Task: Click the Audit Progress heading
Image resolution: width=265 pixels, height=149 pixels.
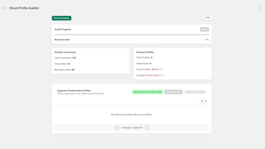Action: click(63, 29)
